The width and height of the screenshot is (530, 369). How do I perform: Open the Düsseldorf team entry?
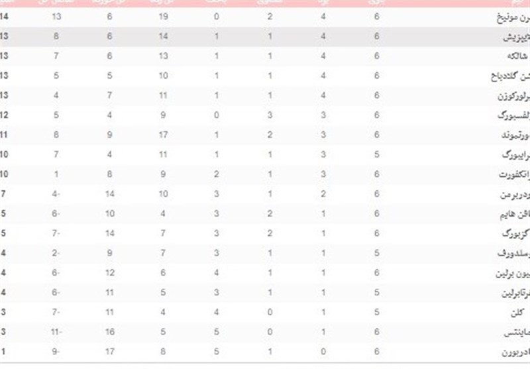click(514, 253)
